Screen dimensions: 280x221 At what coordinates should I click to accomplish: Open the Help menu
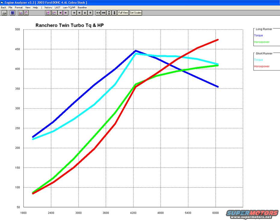35,7
